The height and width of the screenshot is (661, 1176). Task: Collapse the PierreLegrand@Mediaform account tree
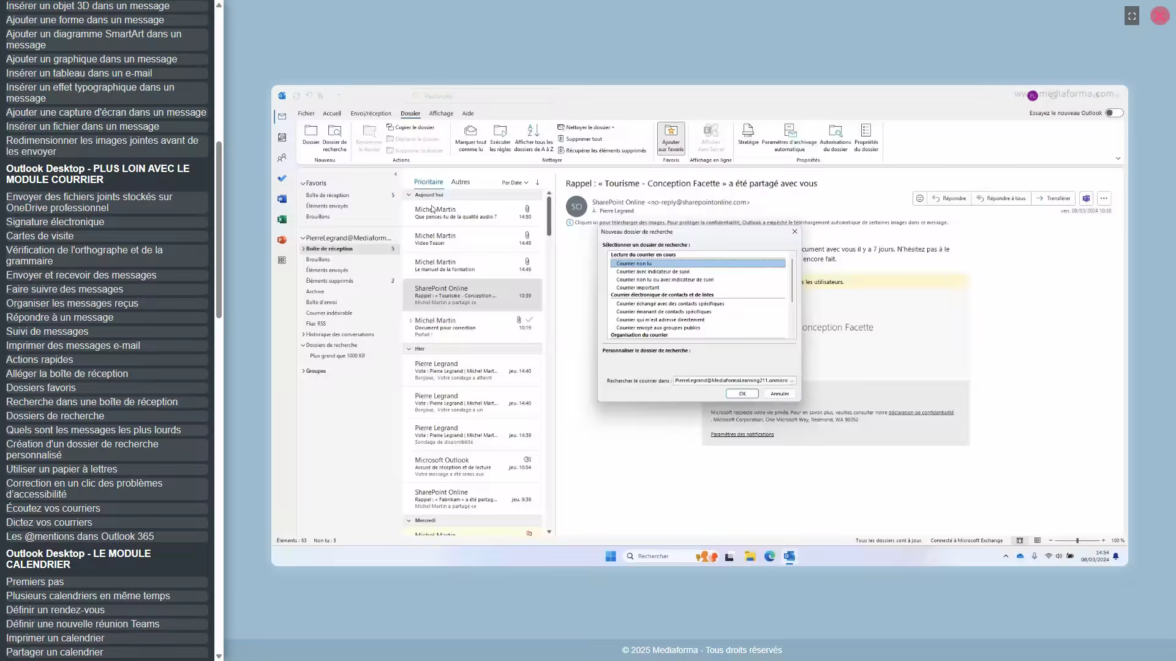point(303,238)
